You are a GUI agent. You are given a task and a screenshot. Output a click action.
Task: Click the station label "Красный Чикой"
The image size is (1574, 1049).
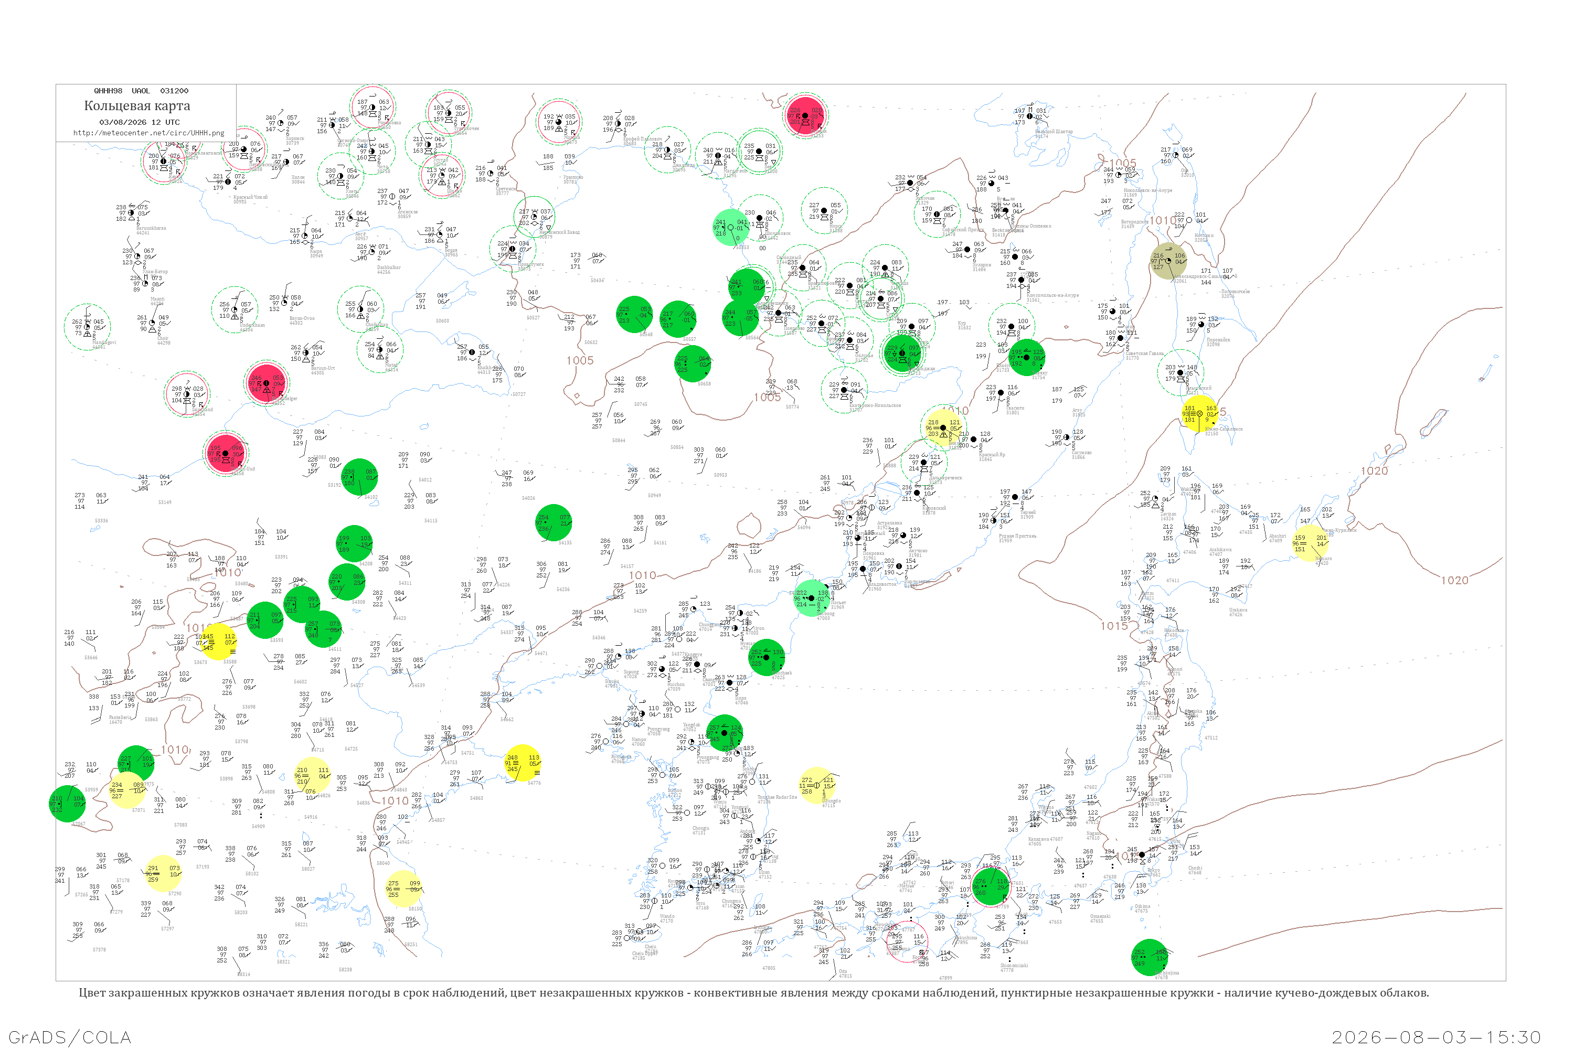(250, 197)
